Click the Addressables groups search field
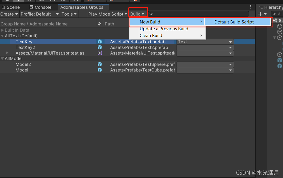 pyautogui.click(x=199, y=14)
